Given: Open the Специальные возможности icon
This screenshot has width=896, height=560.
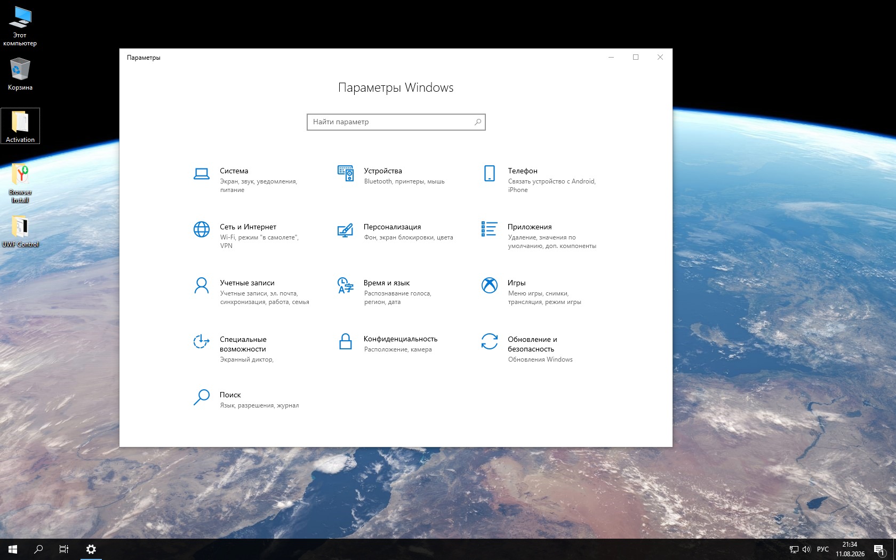Looking at the screenshot, I should (201, 341).
